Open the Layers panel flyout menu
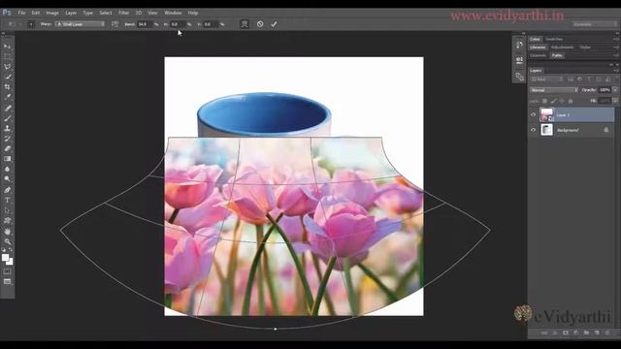 point(616,71)
